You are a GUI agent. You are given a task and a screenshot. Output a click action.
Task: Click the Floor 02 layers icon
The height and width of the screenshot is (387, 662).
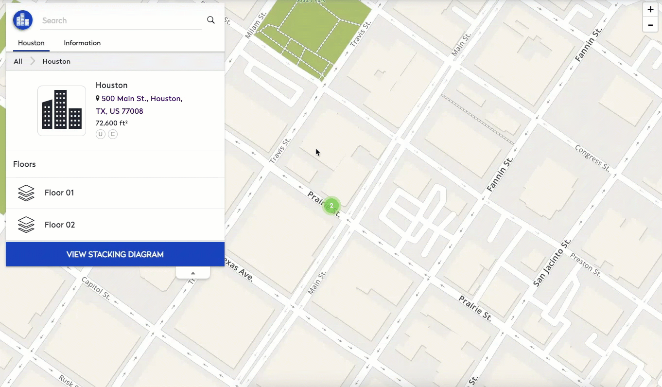(26, 225)
